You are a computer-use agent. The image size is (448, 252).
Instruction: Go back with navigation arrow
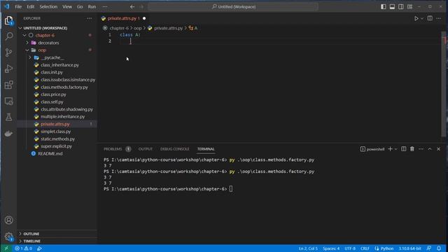[132, 6]
